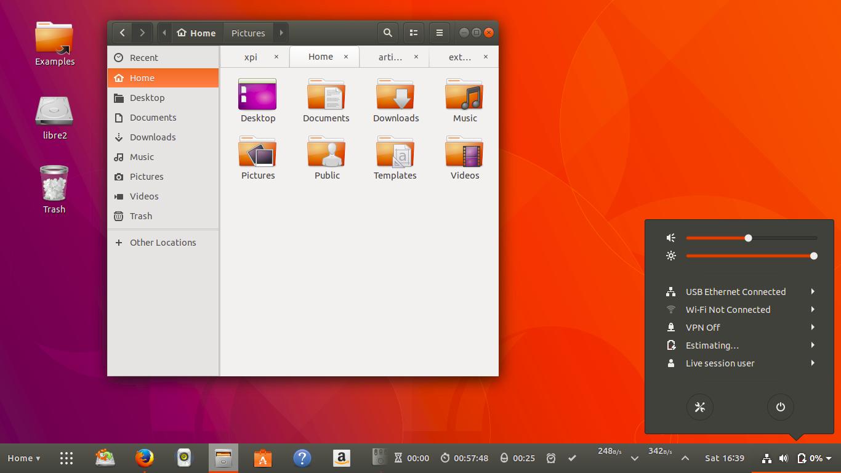Toggle mute using the speaker icon
Viewport: 841px width, 473px height.
tap(670, 237)
